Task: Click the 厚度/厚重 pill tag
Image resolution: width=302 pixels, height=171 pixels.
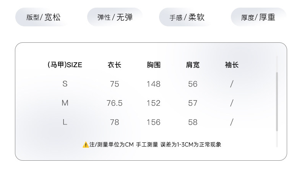Action: point(258,17)
